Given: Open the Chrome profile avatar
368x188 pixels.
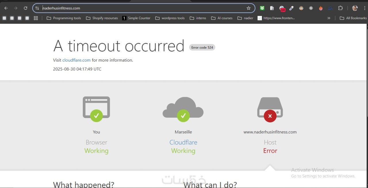Looking at the screenshot, I should pos(355,8).
